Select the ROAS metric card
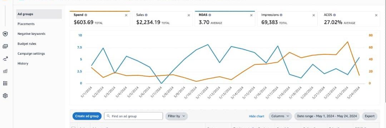 coord(225,19)
